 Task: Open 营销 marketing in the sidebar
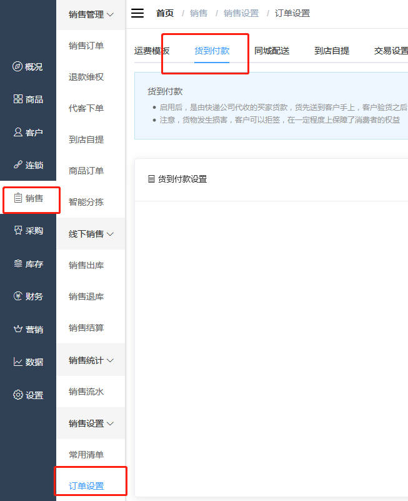coord(27,329)
